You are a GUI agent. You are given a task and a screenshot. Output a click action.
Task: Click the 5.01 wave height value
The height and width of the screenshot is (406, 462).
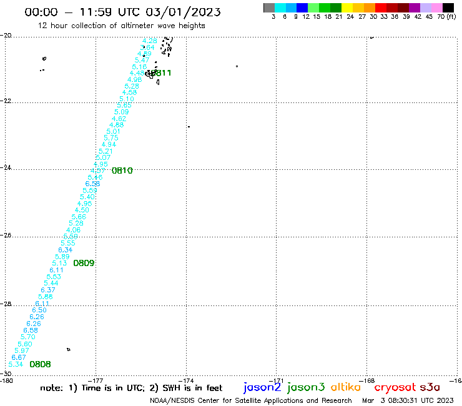tap(114, 132)
